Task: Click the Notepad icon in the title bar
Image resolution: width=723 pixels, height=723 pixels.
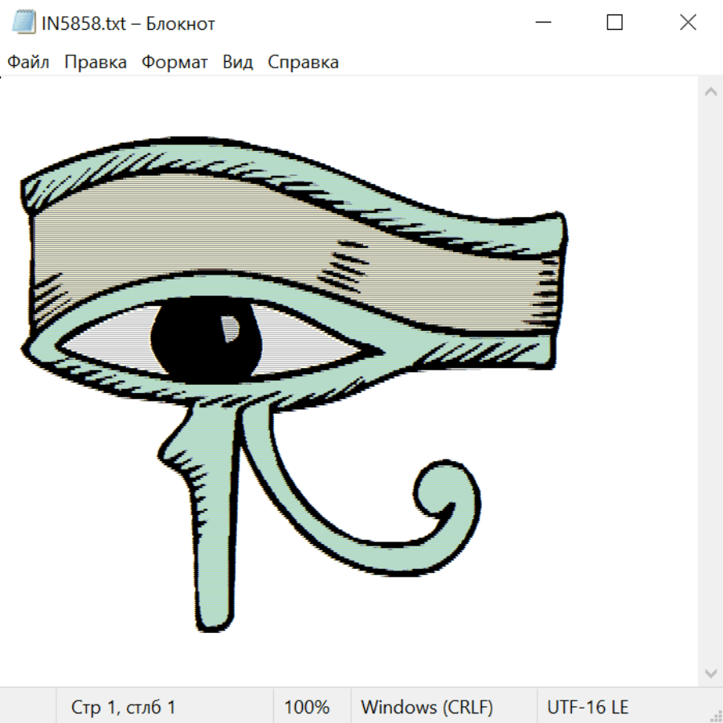Action: point(24,23)
